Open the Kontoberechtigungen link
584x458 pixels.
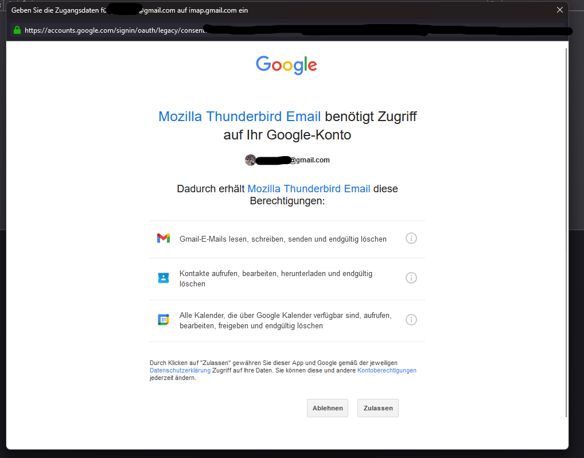387,370
